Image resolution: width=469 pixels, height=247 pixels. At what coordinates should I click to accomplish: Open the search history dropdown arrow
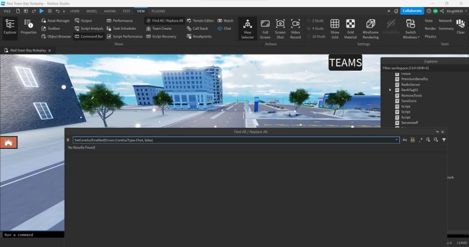pyautogui.click(x=397, y=140)
